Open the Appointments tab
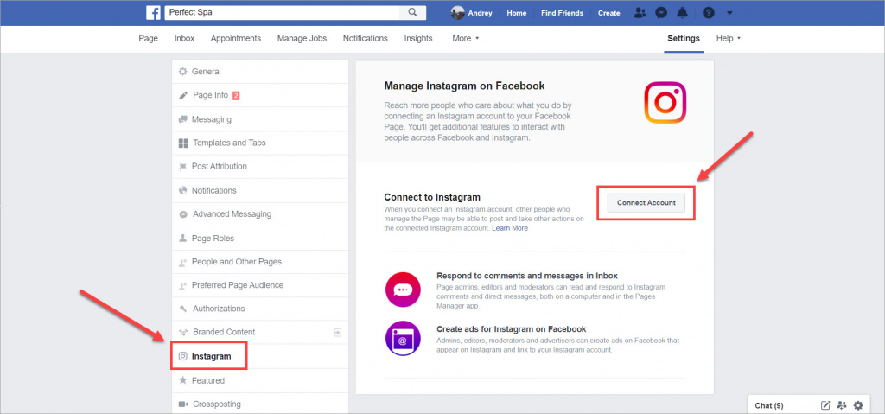This screenshot has height=414, width=885. (236, 38)
